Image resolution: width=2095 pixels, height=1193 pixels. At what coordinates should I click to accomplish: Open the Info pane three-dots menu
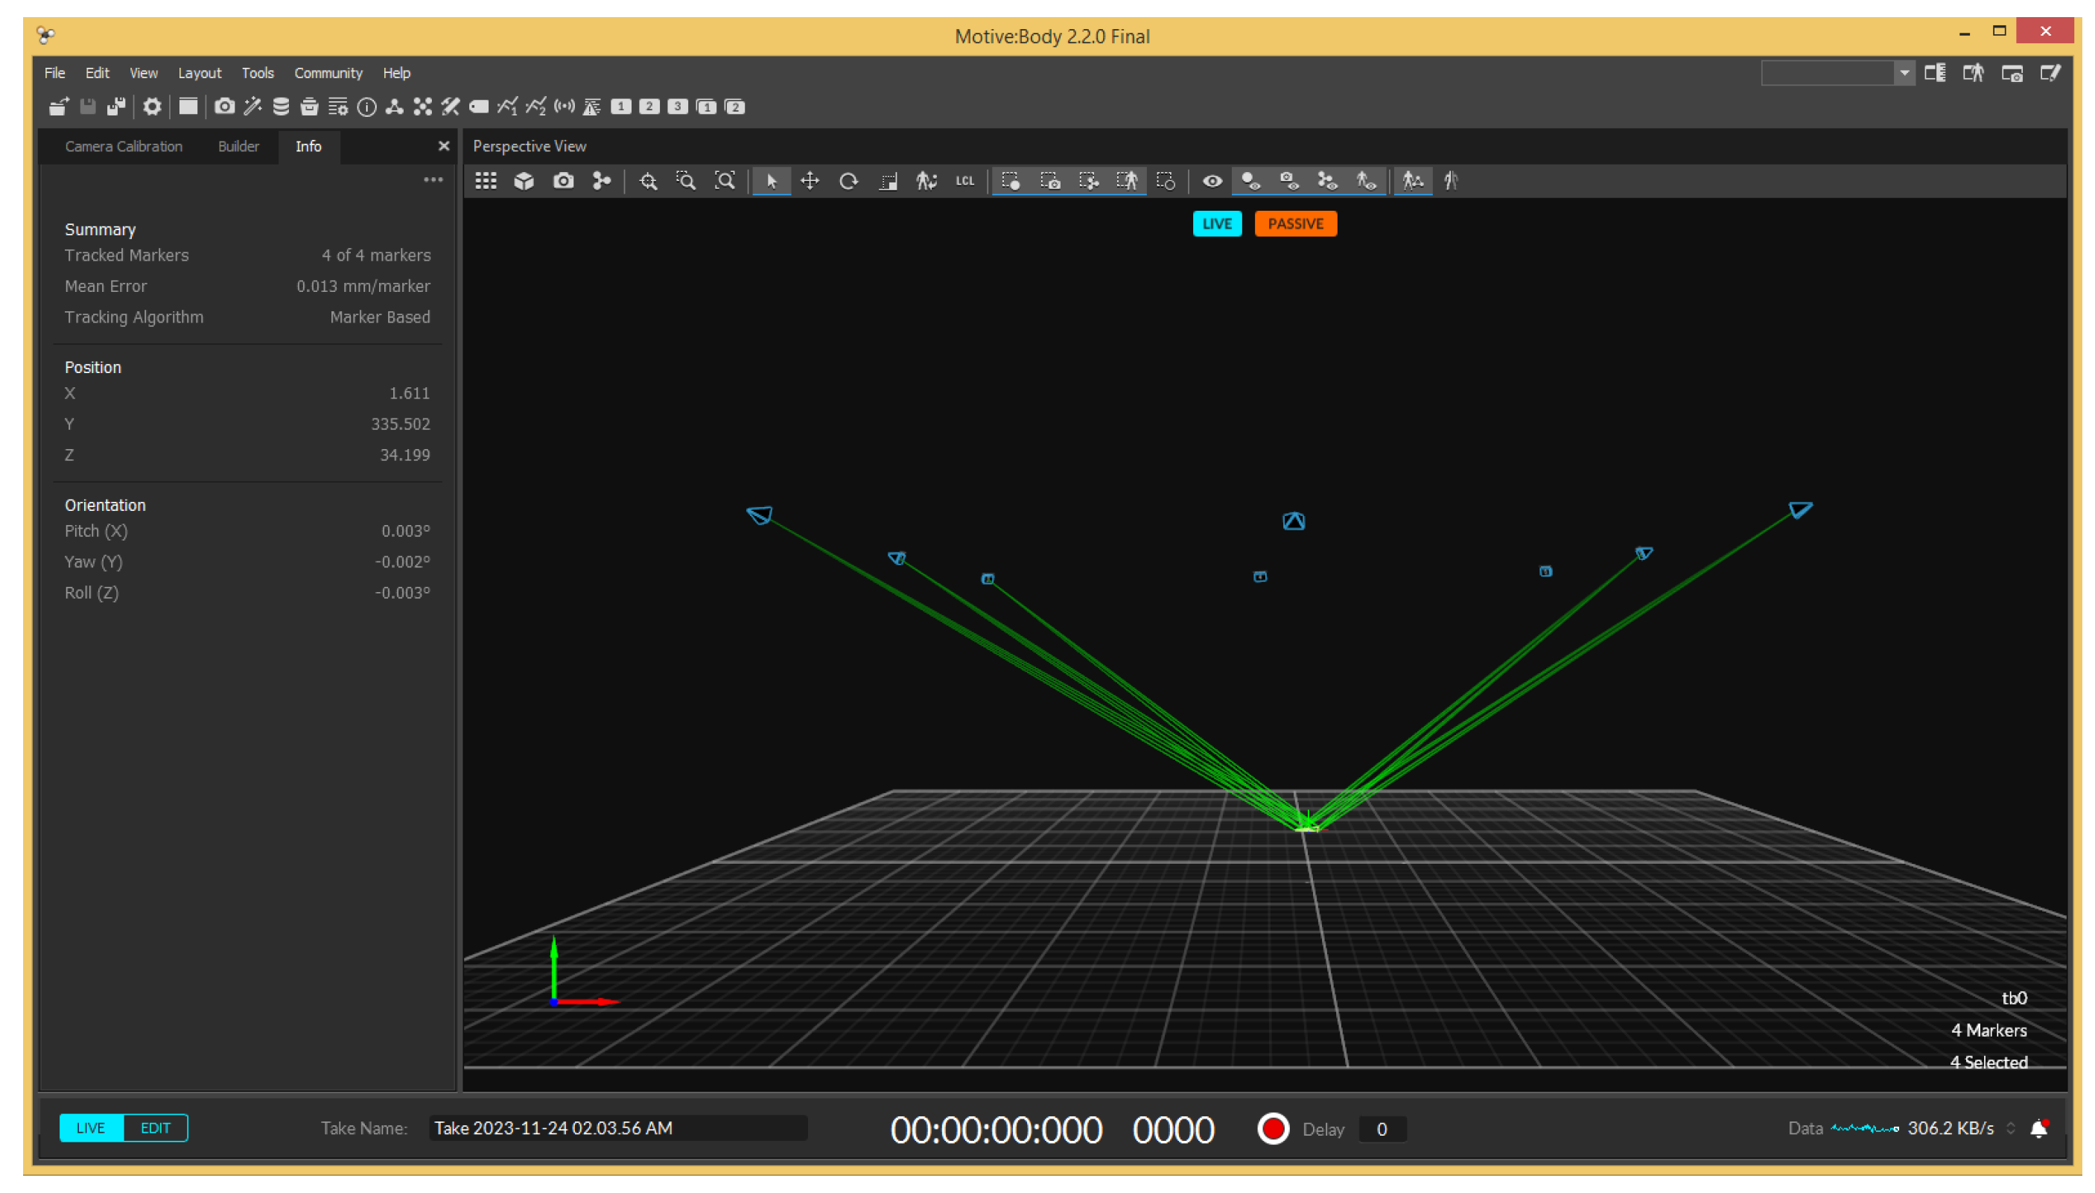433,179
